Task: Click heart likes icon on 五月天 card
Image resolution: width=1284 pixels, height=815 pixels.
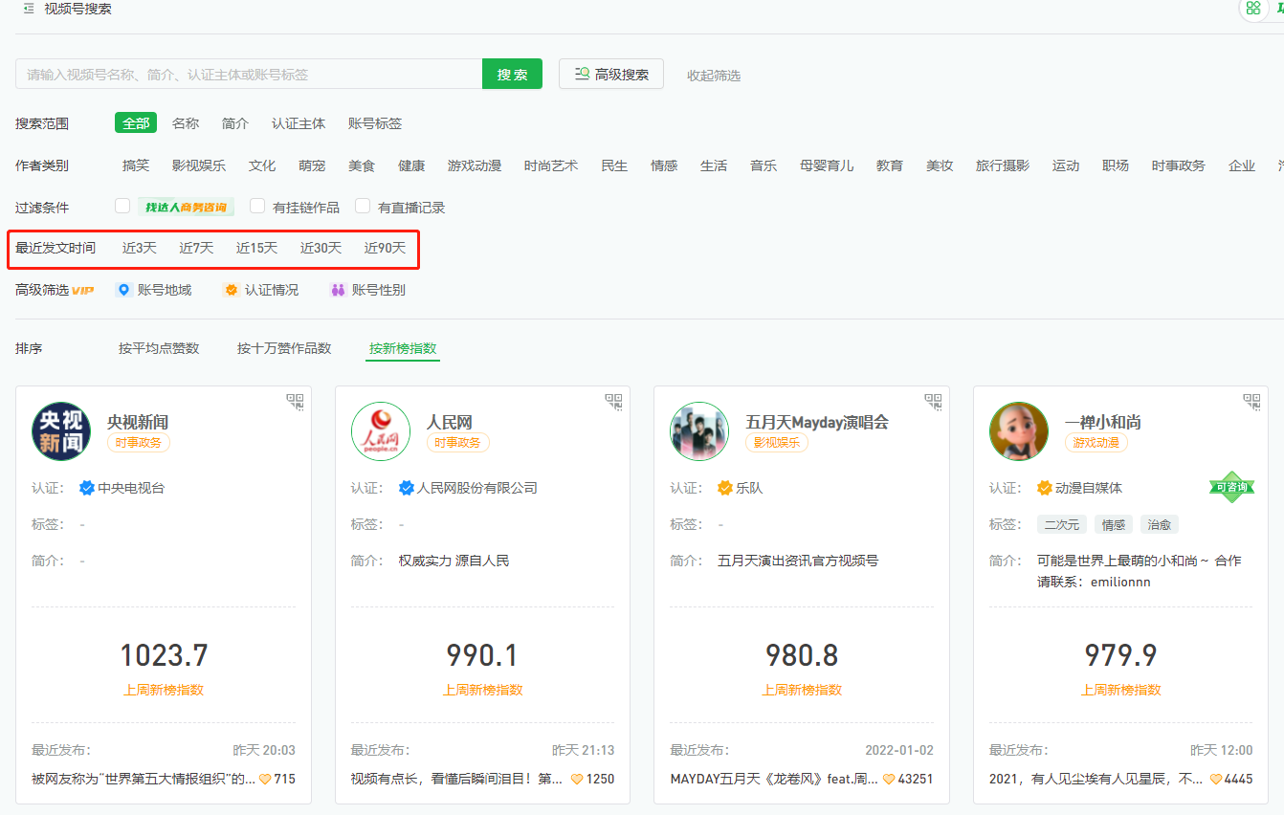Action: 889,780
